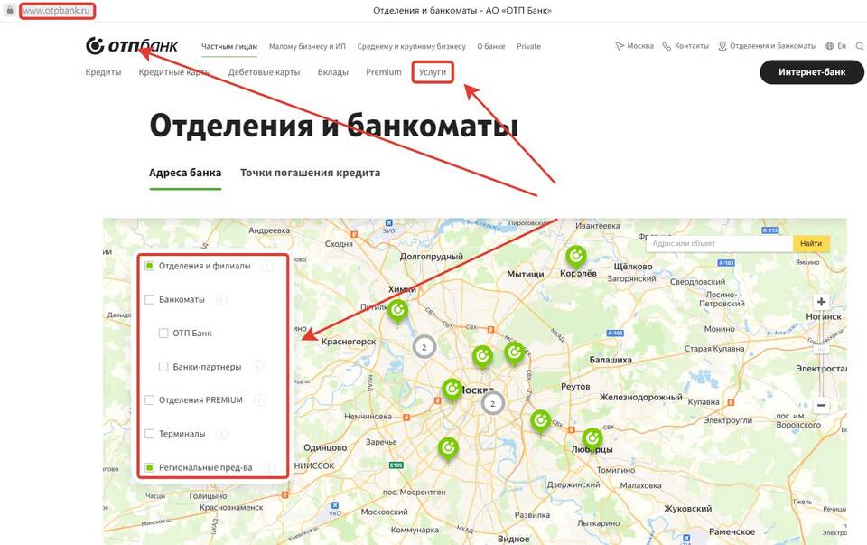
Task: Open the Private section
Action: 528,46
